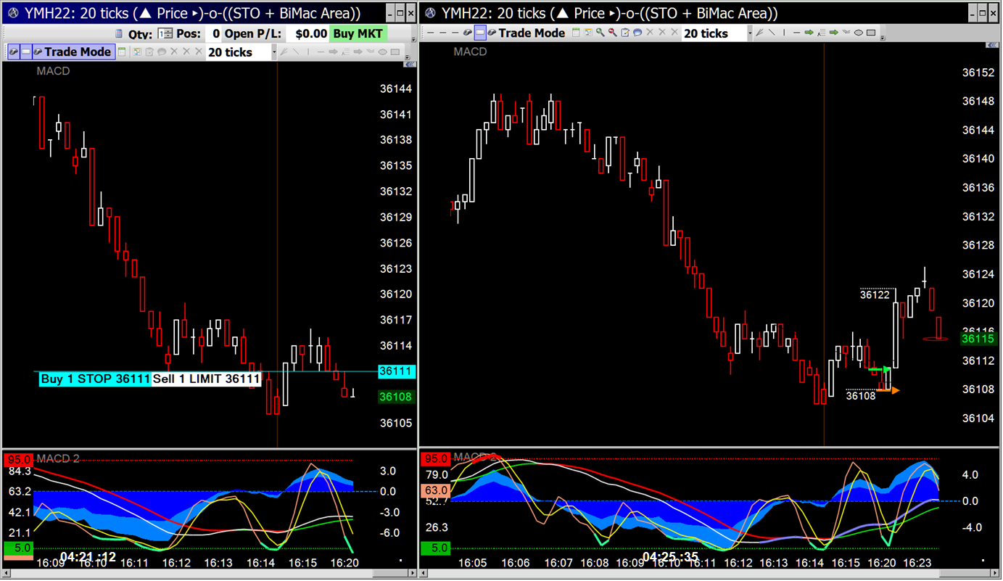Click the MACD label in the right chart

(x=470, y=51)
